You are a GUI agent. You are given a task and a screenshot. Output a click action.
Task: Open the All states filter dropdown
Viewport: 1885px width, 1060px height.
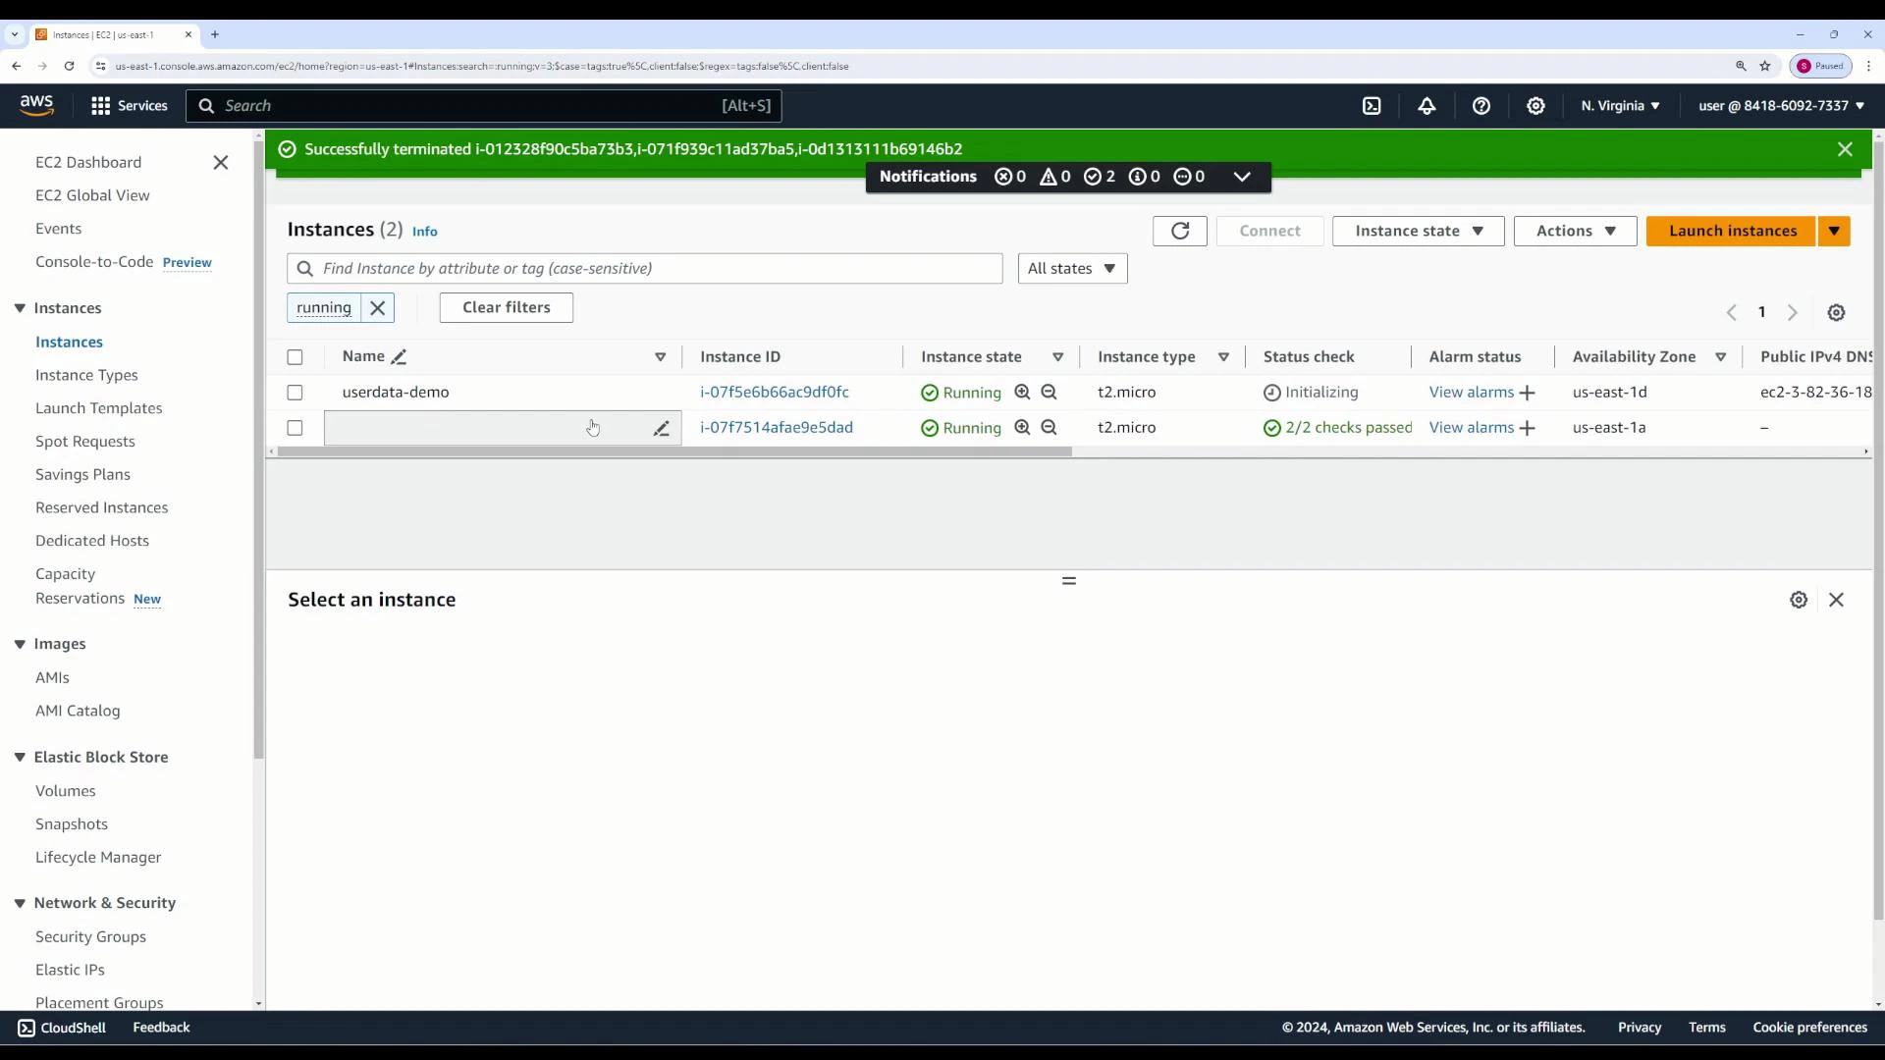tap(1072, 268)
